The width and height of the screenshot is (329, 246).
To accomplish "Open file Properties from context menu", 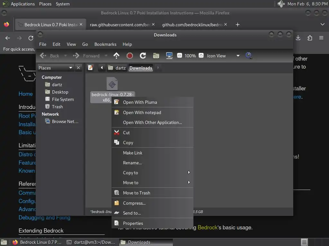I will point(152,223).
